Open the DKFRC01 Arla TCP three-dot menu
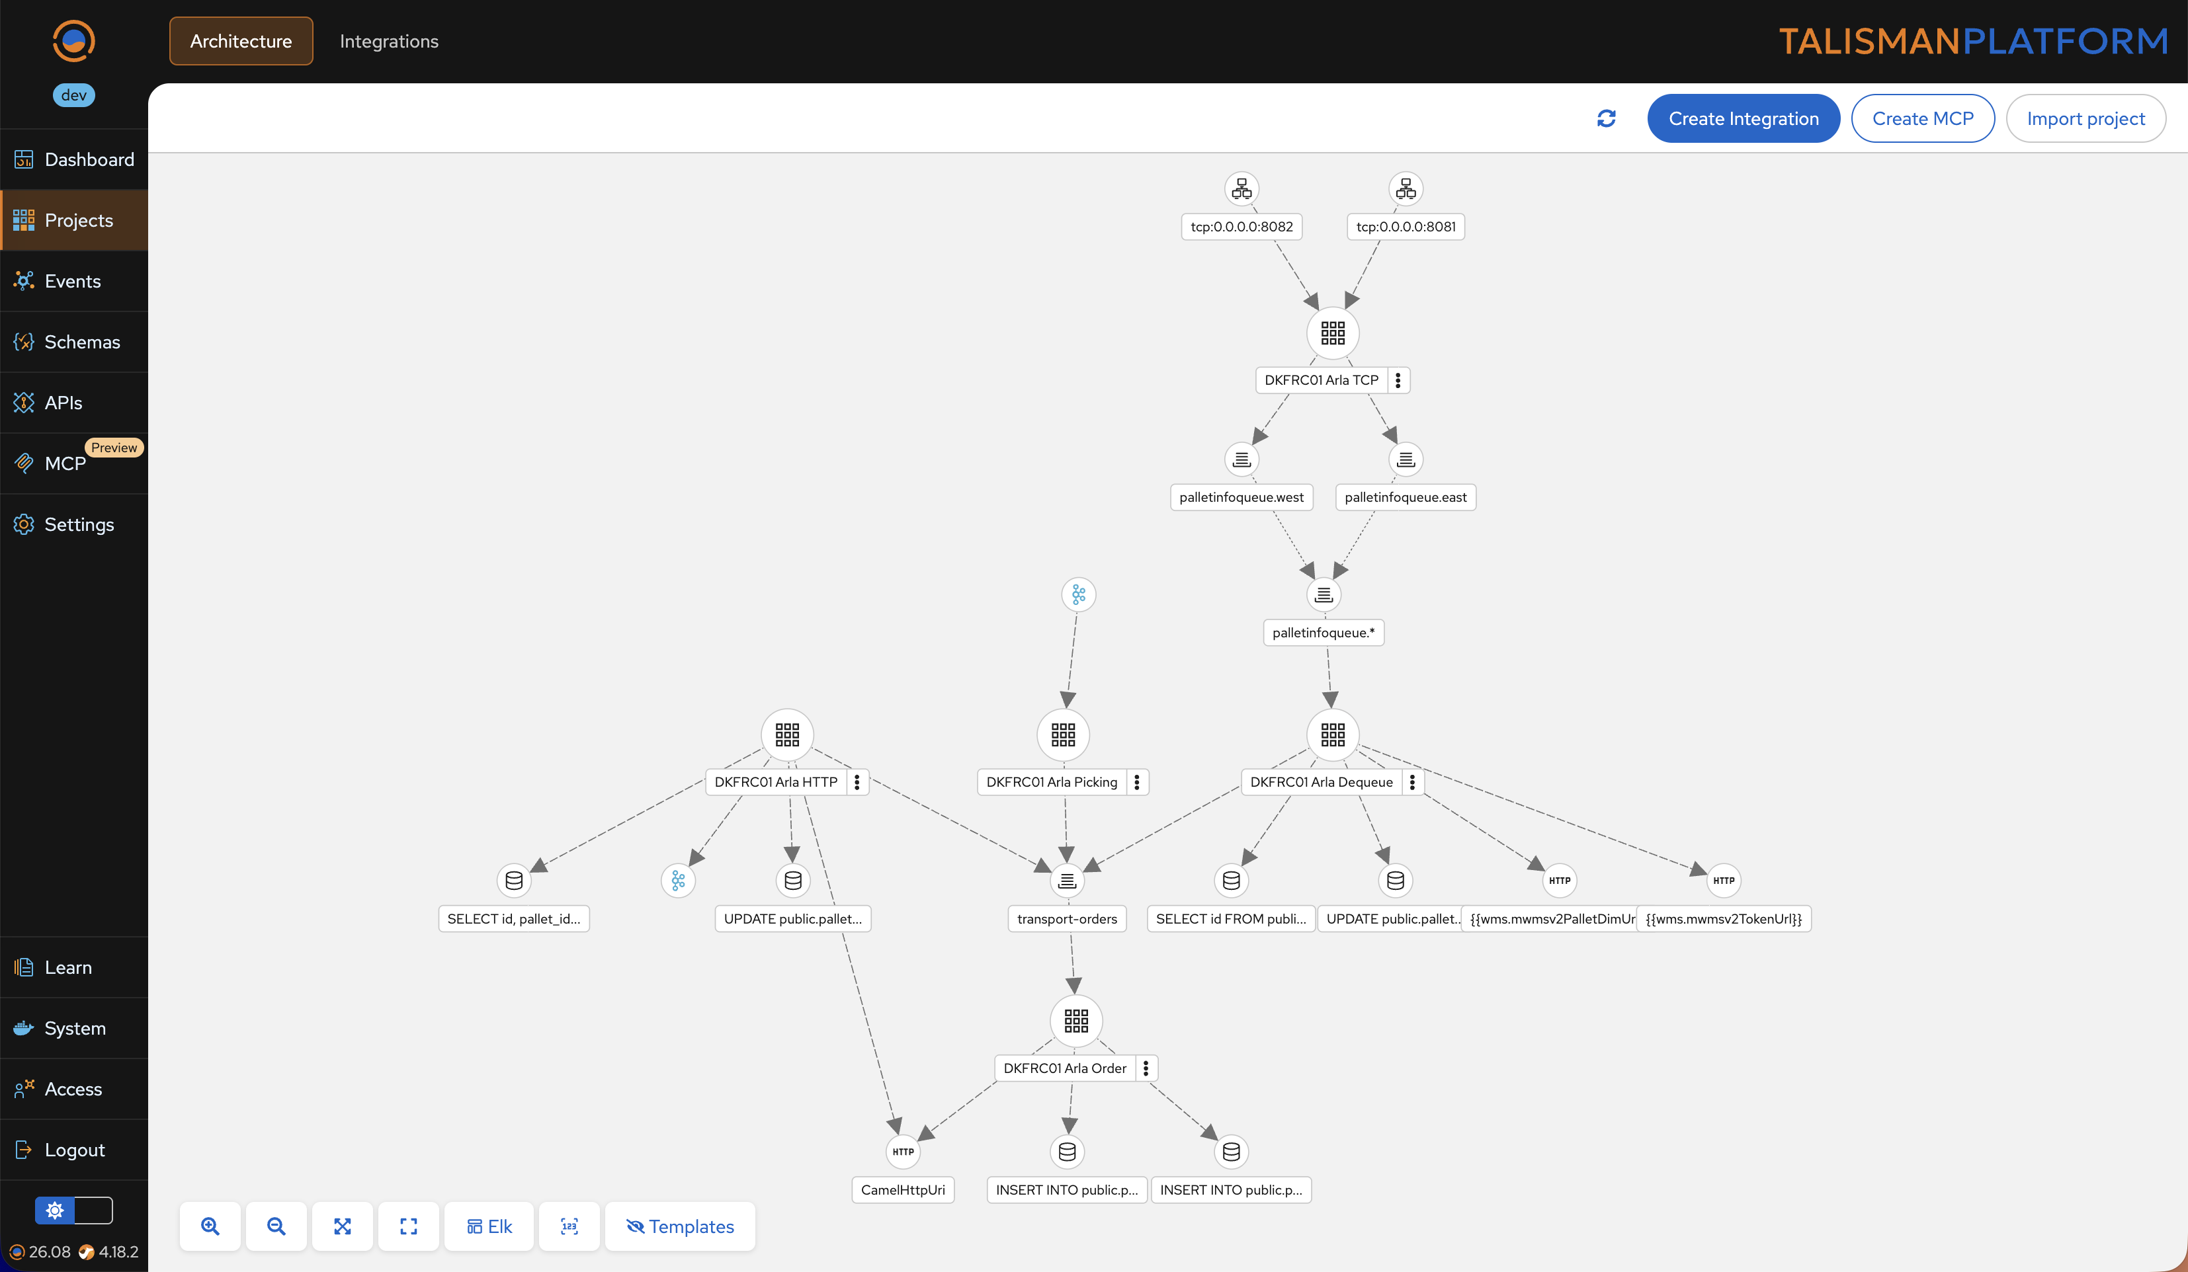The height and width of the screenshot is (1272, 2188). pos(1398,380)
